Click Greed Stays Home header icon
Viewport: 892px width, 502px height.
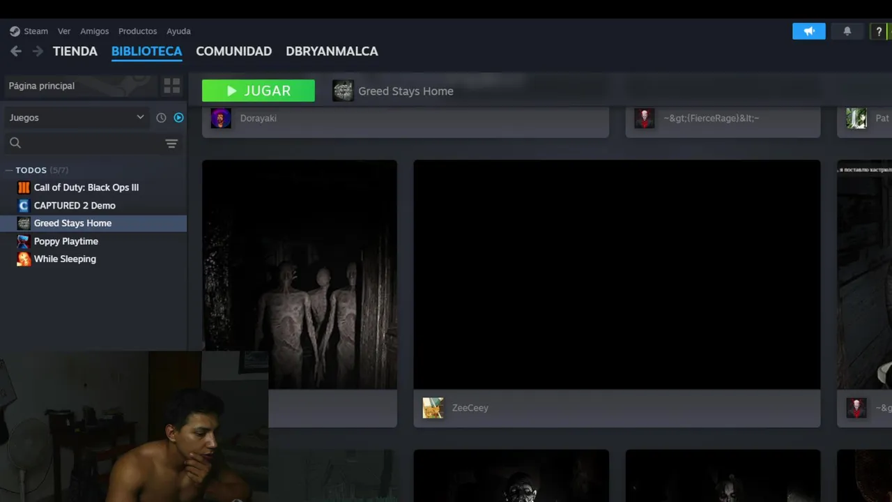click(343, 91)
